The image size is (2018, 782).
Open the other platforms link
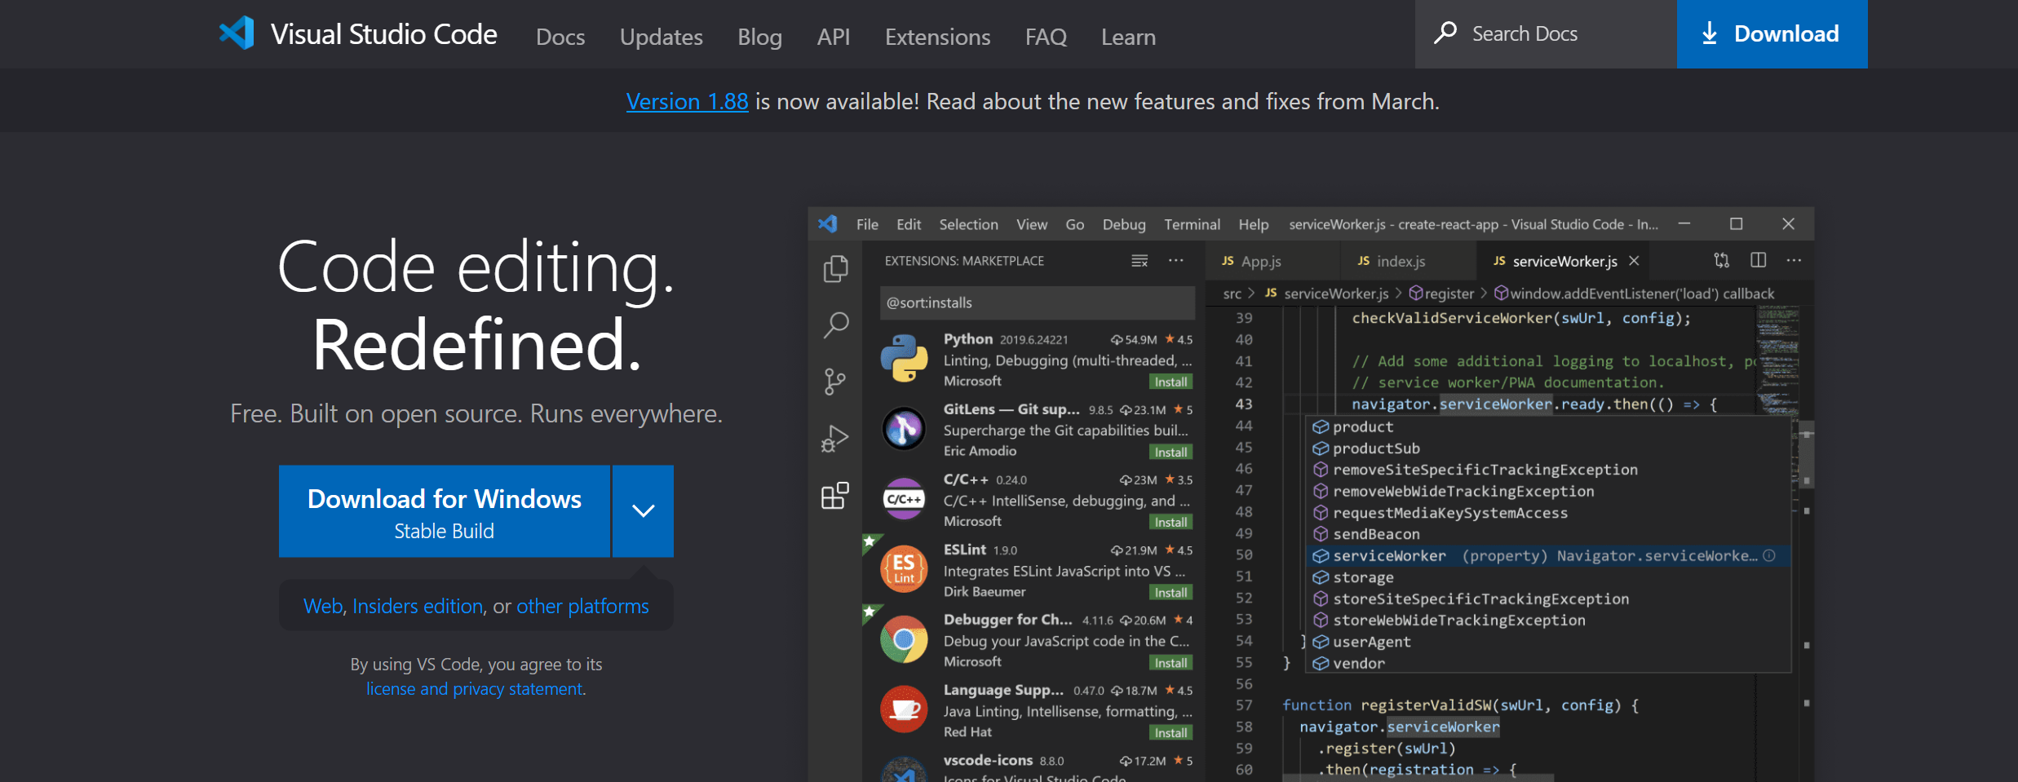pyautogui.click(x=582, y=606)
